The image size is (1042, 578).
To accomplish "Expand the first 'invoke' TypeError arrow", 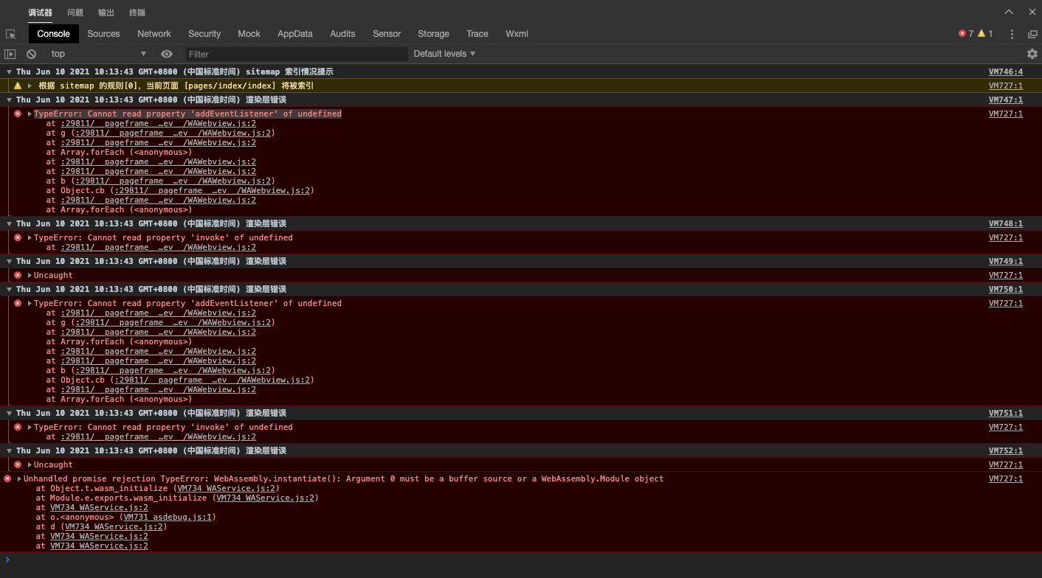I will 30,238.
